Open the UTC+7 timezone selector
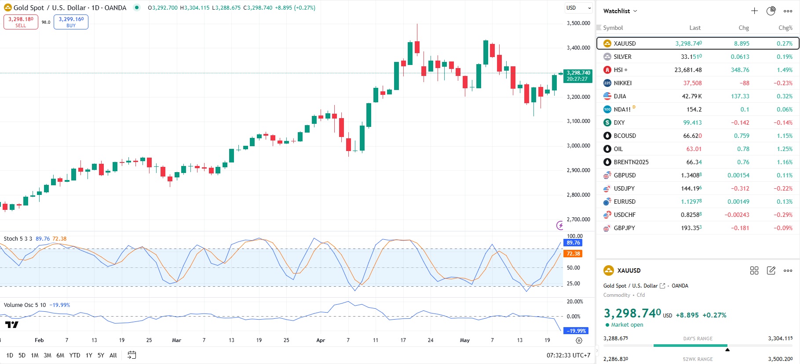Viewport: 800px width, 364px height. (x=568, y=355)
